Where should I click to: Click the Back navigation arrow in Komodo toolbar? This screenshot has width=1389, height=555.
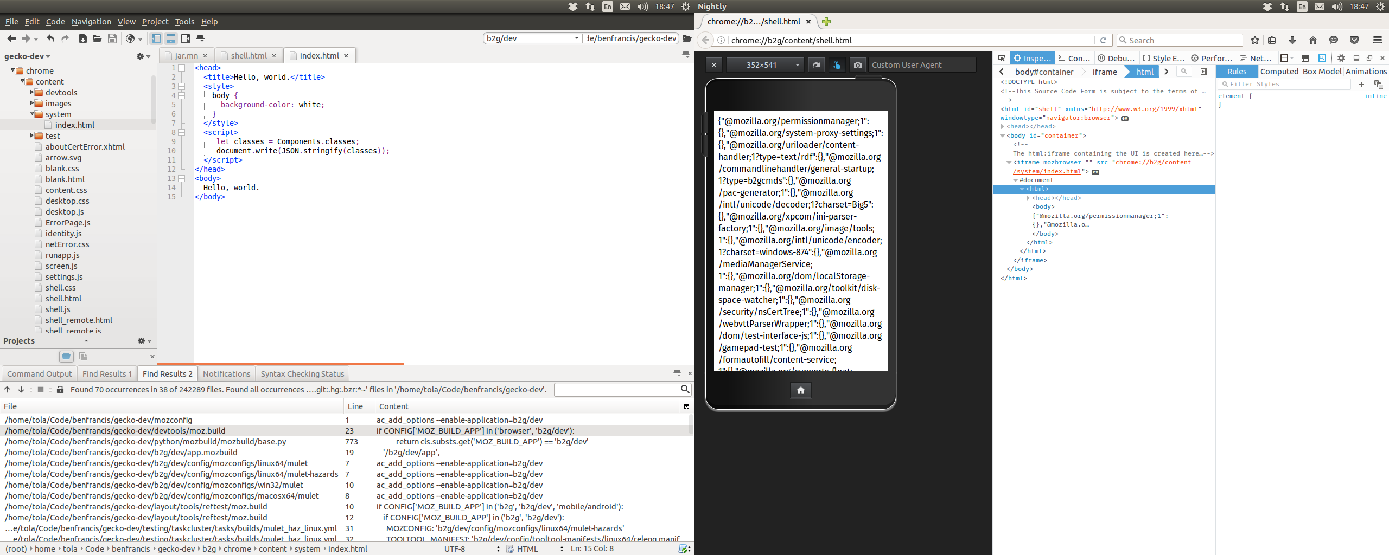11,38
